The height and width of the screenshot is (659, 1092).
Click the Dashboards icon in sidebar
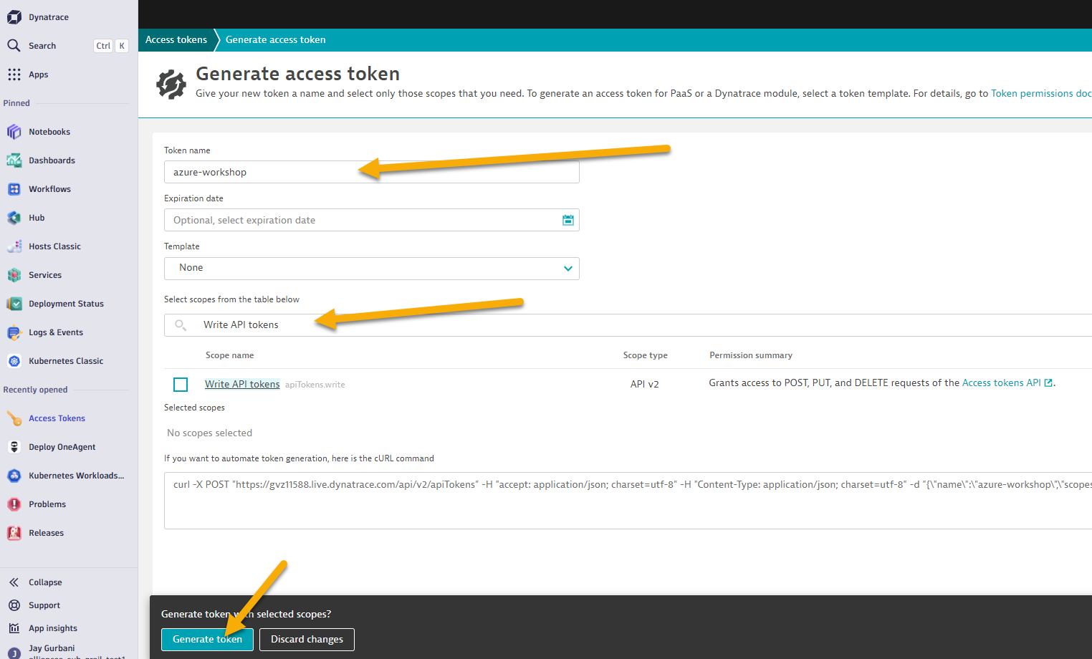14,160
